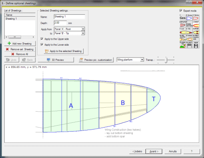This screenshot has width=204, height=158.
Task: Select the T.E. trailing edge step icon
Action: [x=189, y=31]
